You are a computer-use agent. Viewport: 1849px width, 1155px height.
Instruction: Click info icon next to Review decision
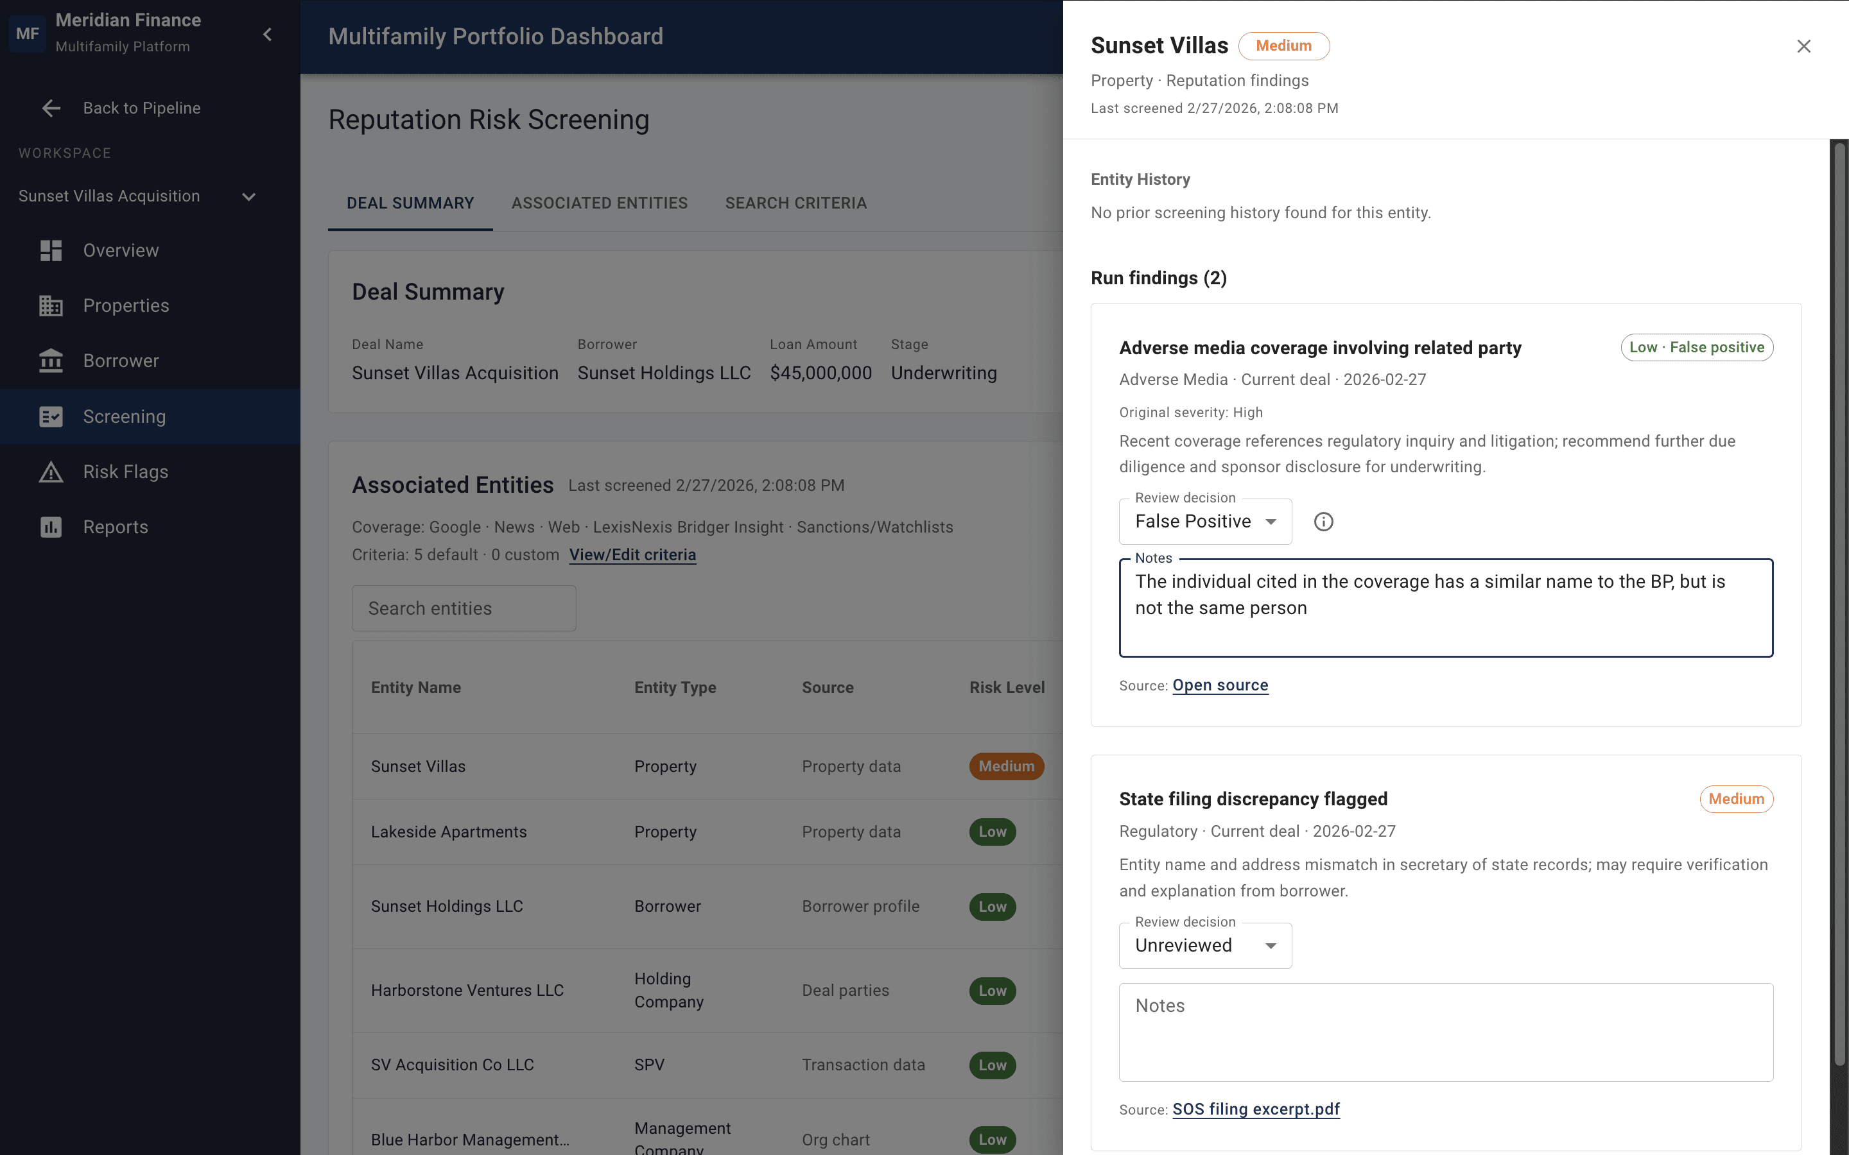tap(1323, 522)
